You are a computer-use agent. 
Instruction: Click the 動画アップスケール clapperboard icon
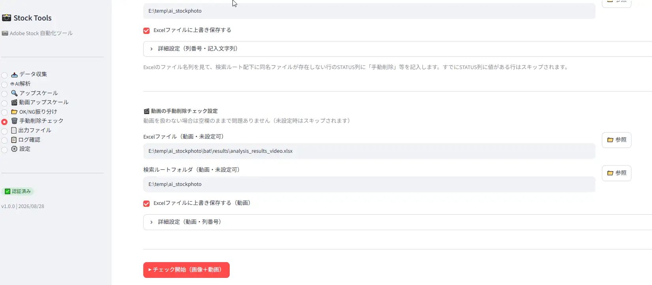(x=14, y=102)
